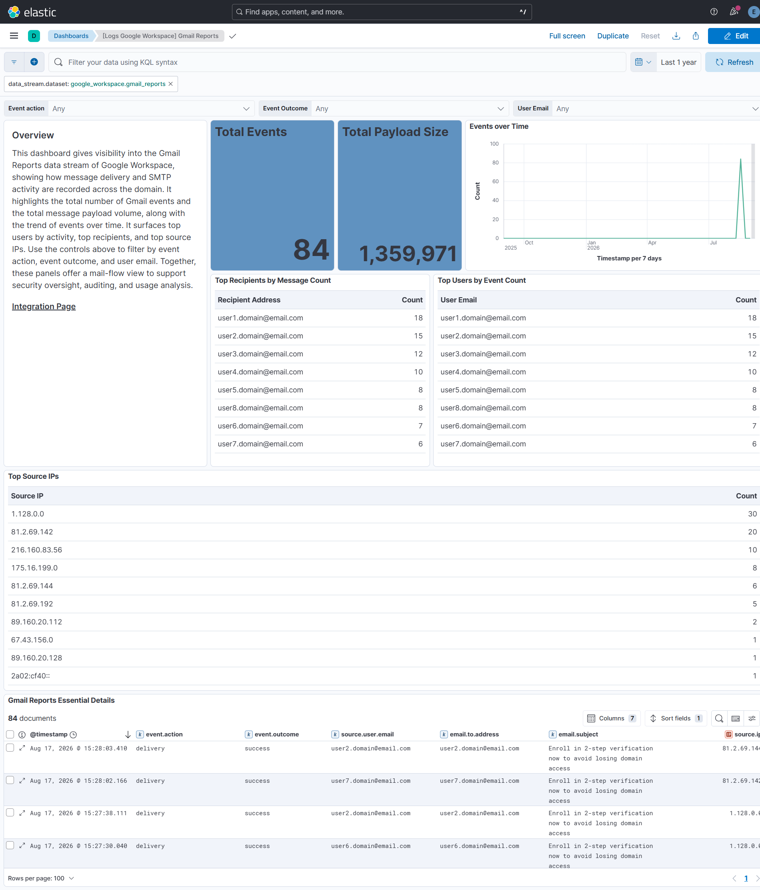Open the filter options menu icon
Image resolution: width=760 pixels, height=890 pixels.
tap(14, 62)
